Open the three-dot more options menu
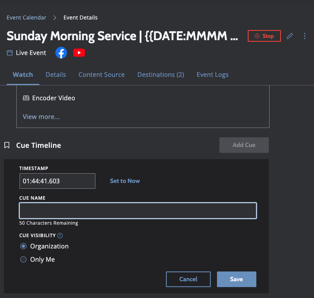 point(305,36)
